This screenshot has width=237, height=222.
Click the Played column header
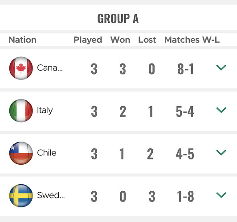pos(88,40)
